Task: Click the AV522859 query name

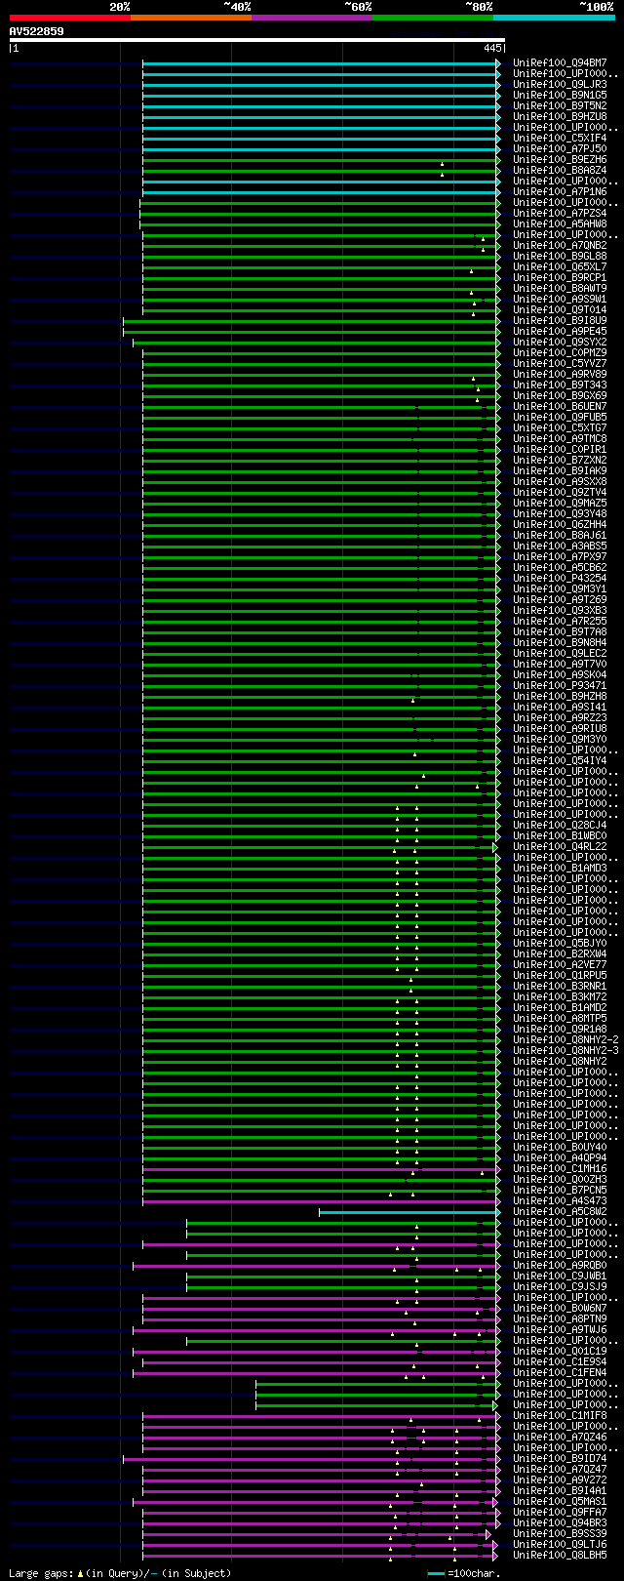Action: click(x=36, y=31)
